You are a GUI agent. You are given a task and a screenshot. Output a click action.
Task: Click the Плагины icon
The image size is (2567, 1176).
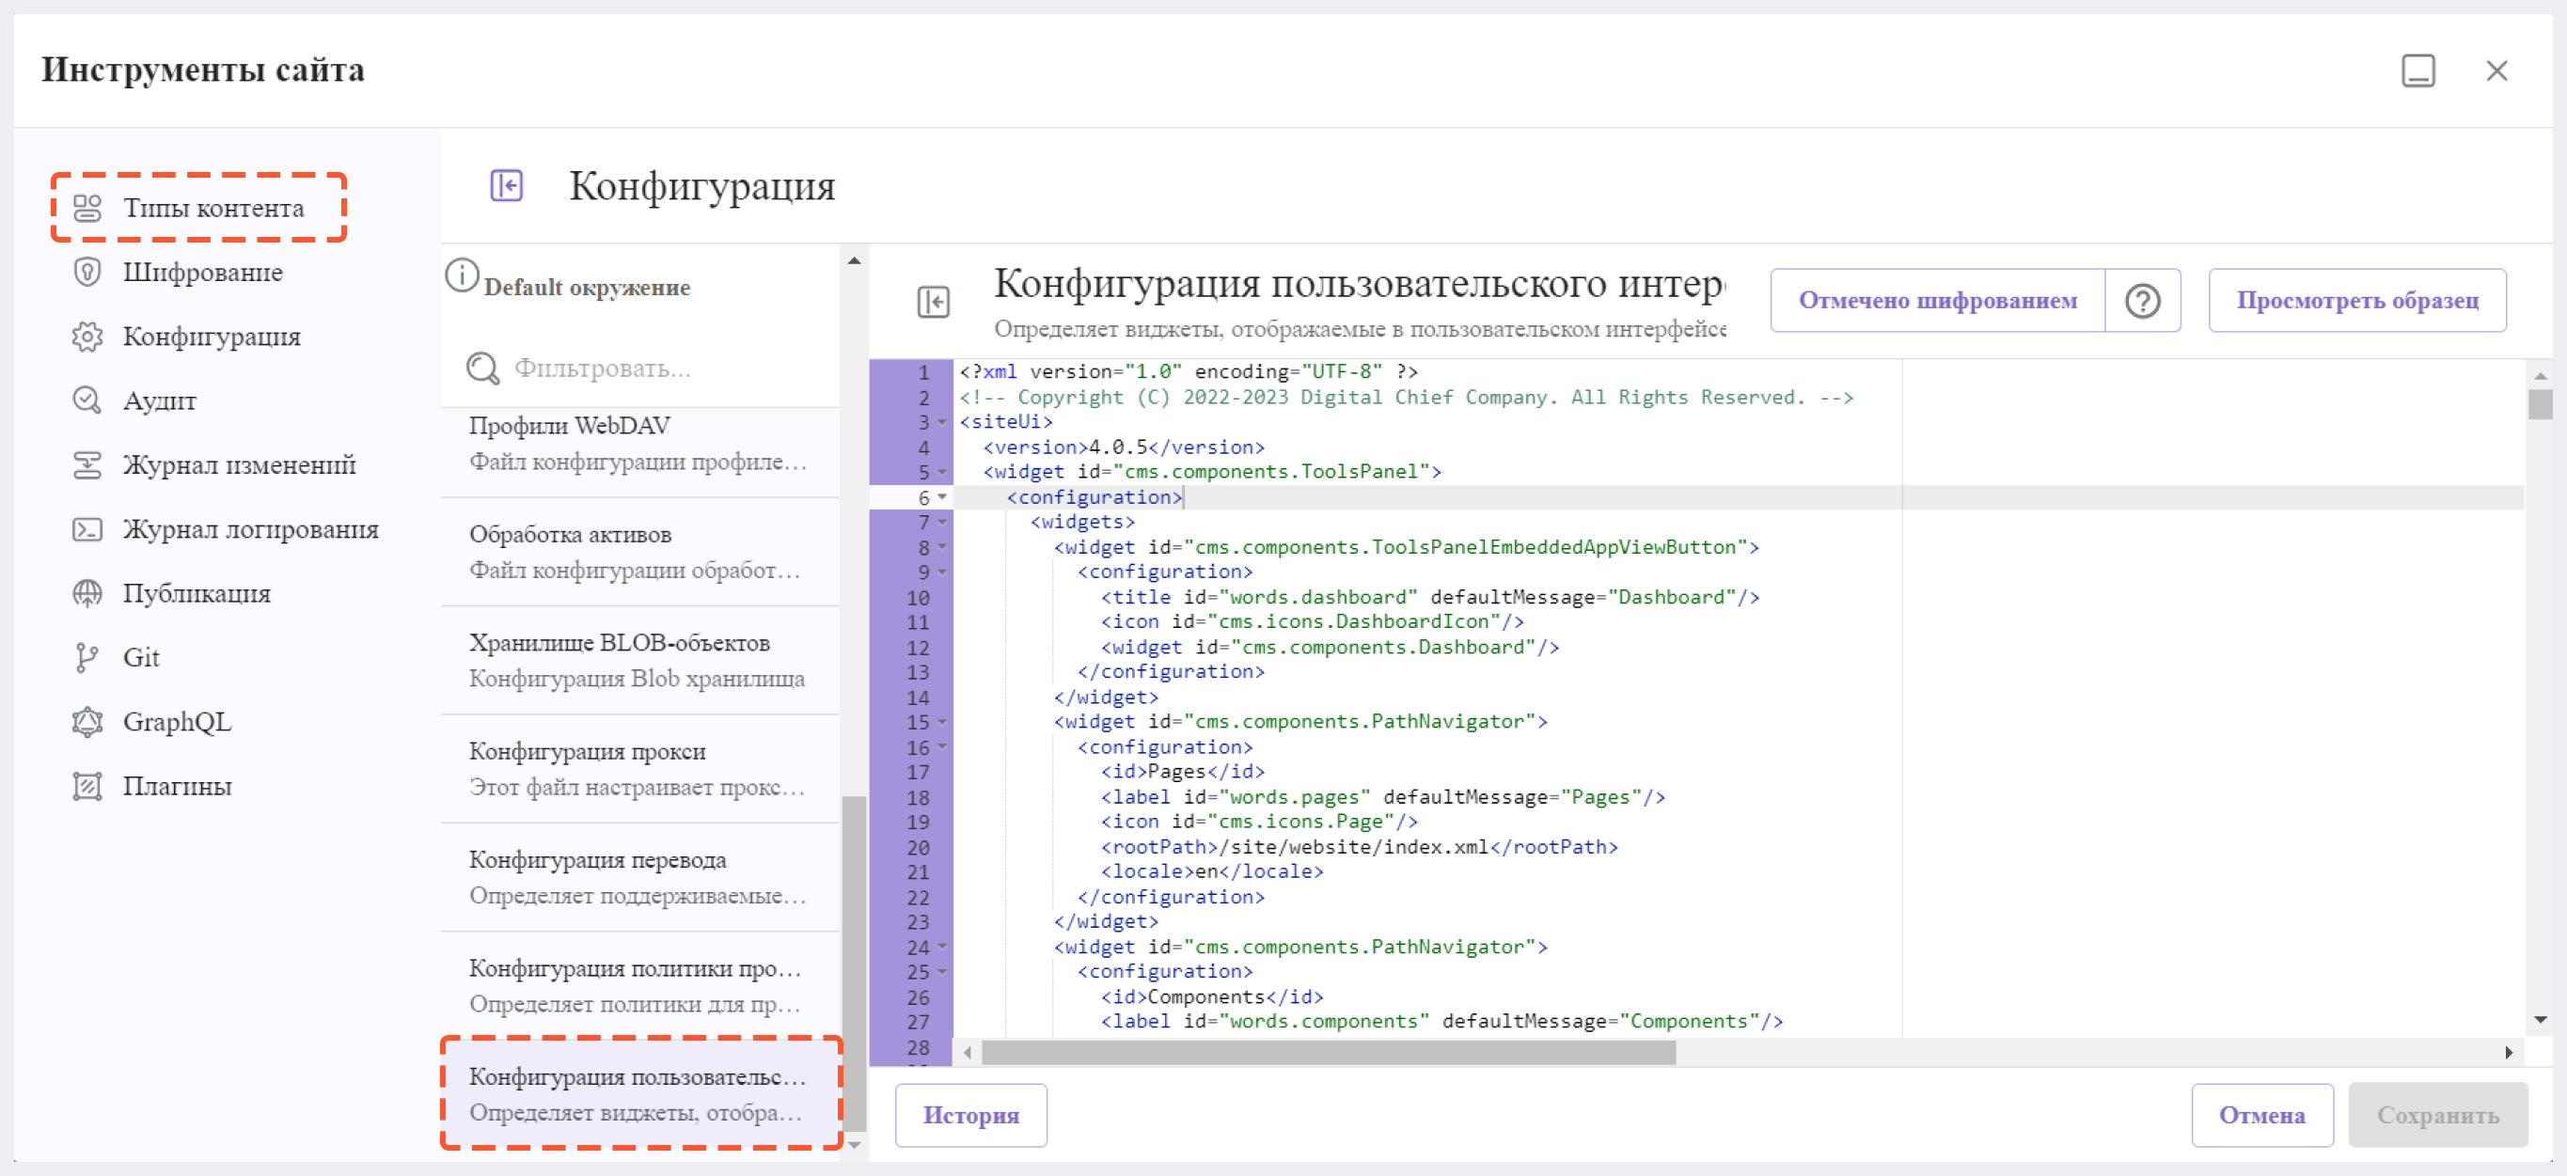(87, 786)
